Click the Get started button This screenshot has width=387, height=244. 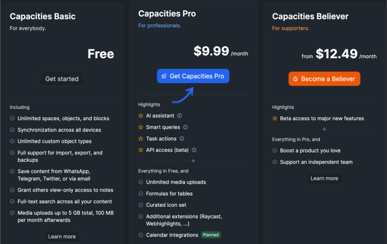(62, 79)
